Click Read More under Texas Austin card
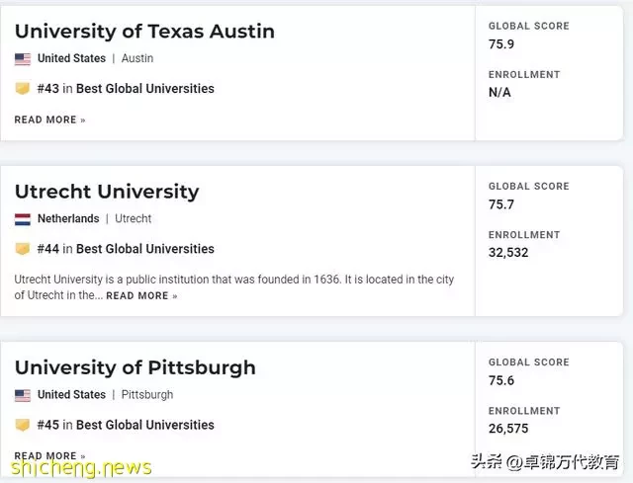 tap(50, 120)
